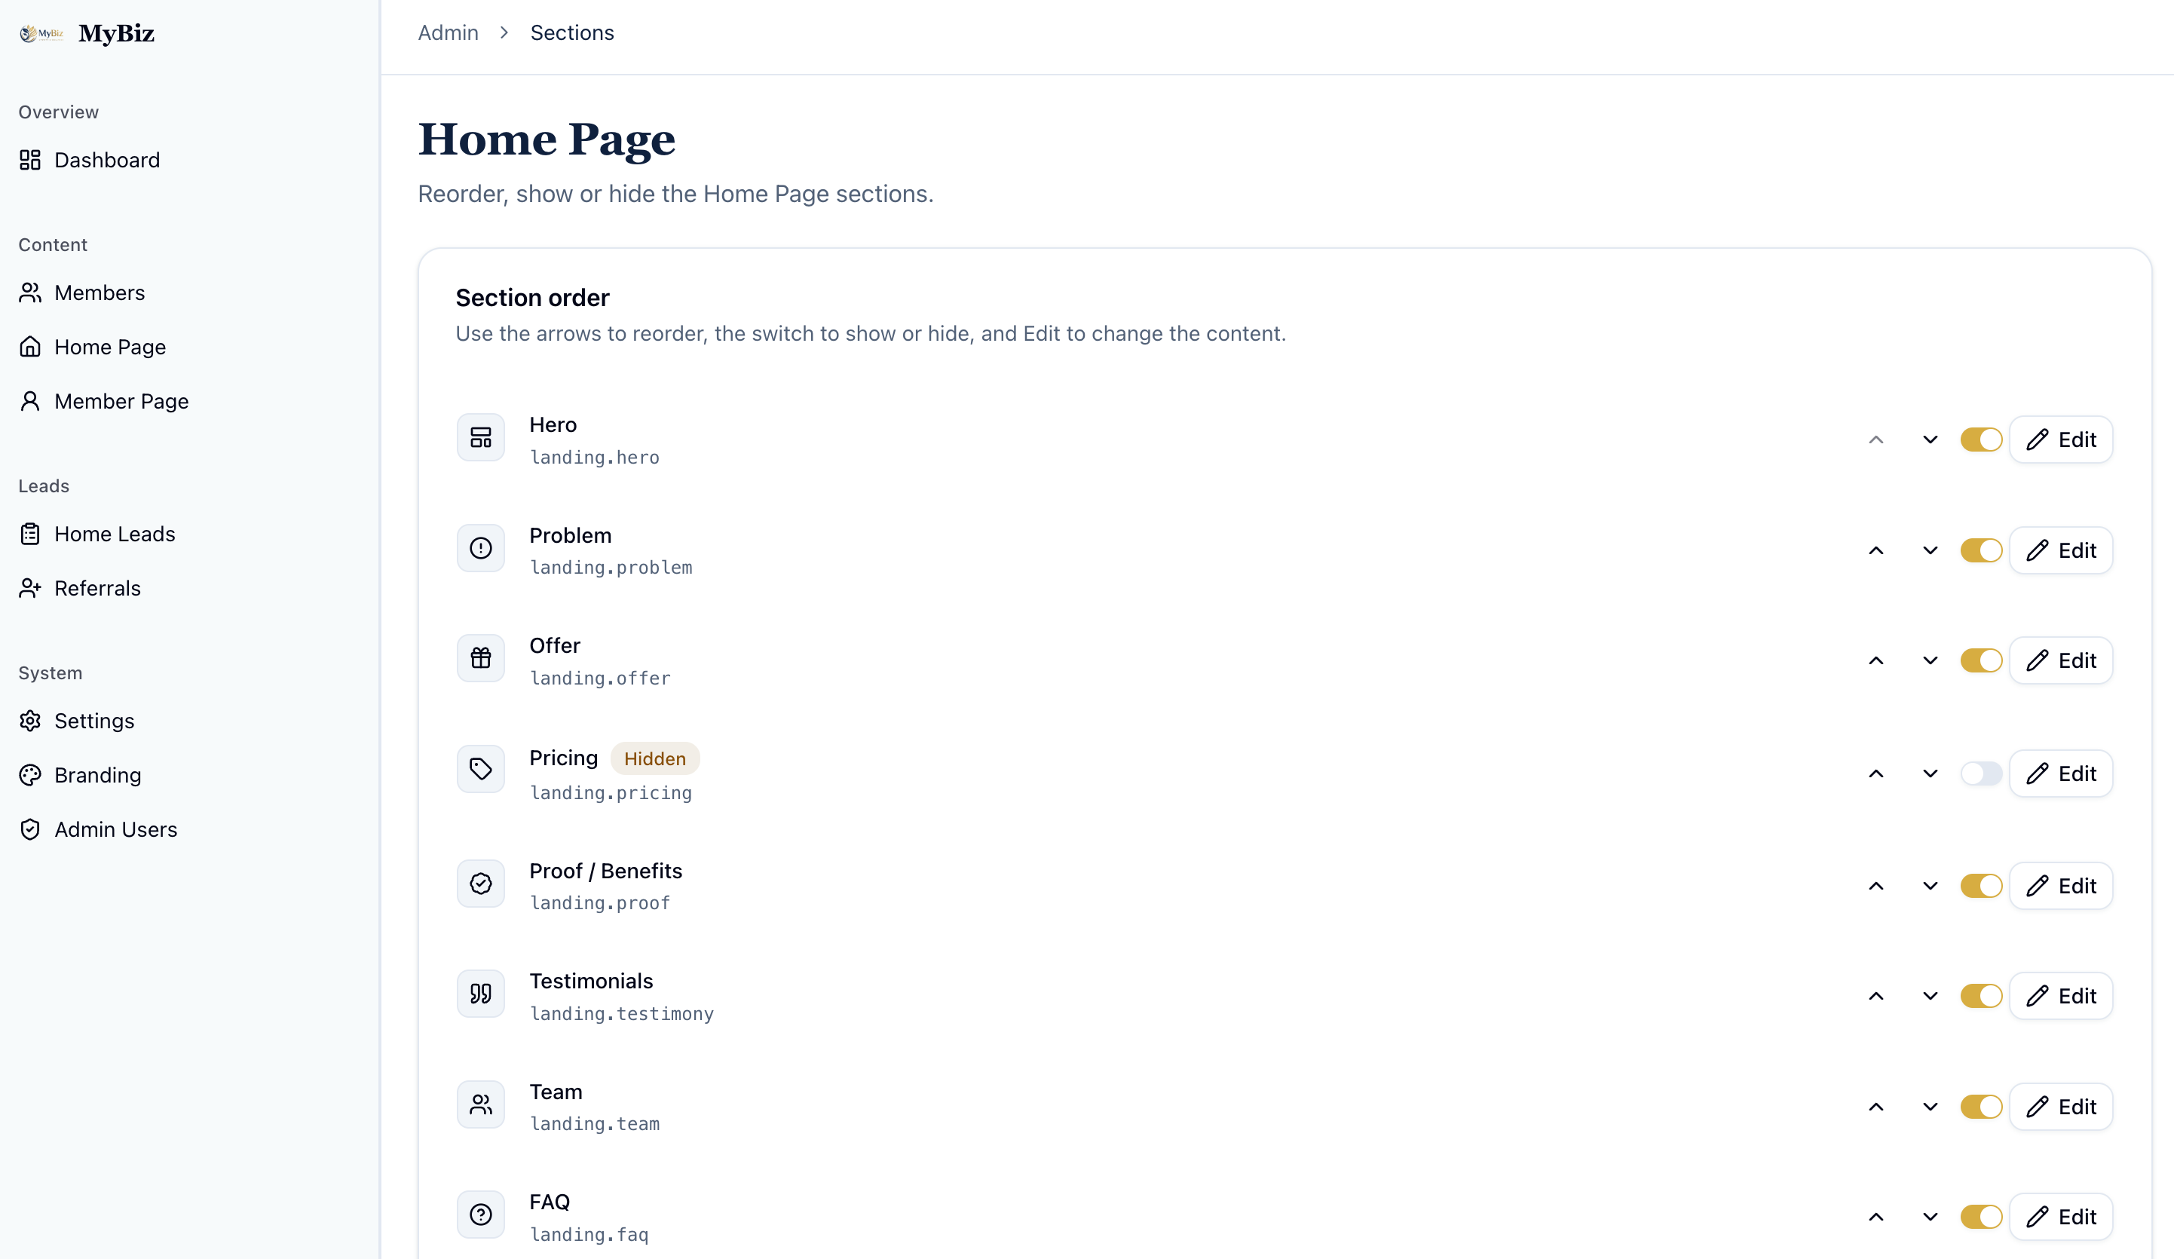The width and height of the screenshot is (2174, 1259).
Task: Move Team section up
Action: (1876, 1107)
